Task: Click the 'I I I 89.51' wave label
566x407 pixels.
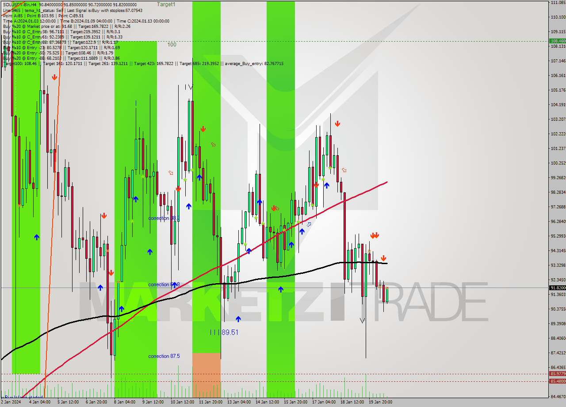Action: pyautogui.click(x=224, y=332)
